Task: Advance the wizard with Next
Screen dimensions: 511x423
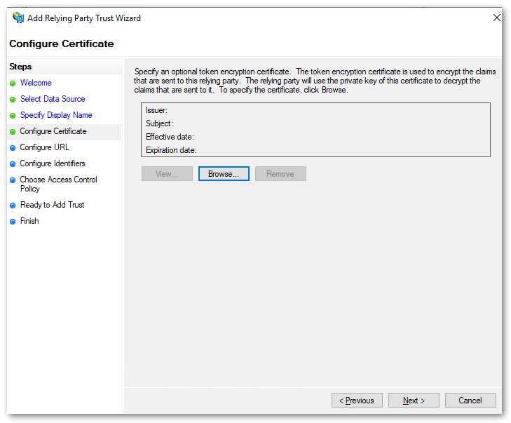Action: [x=414, y=401]
